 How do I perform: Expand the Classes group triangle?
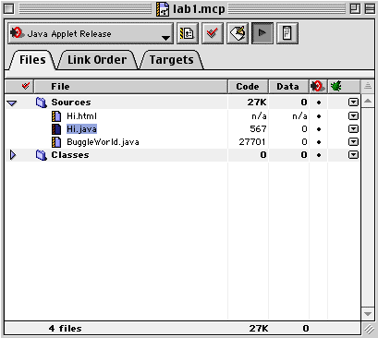[x=13, y=155]
